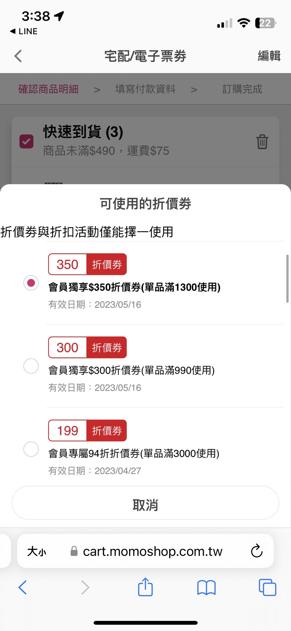Viewport: 291px width, 631px height.
Task: Choose the 199 coupon radio button
Action: point(31,449)
